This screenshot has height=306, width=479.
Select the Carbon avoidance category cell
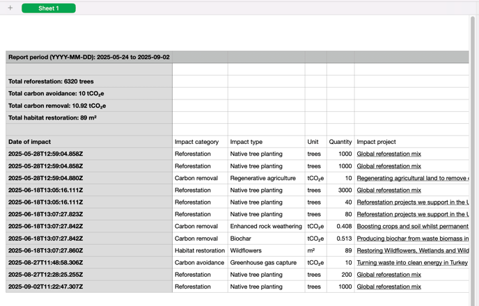(x=200, y=263)
